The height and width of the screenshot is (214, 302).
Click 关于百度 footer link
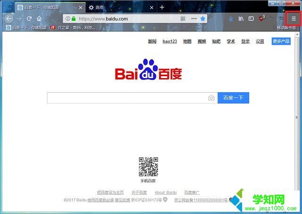(x=139, y=192)
